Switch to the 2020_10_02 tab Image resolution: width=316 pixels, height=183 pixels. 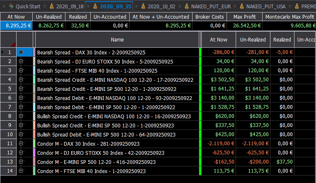point(162,7)
